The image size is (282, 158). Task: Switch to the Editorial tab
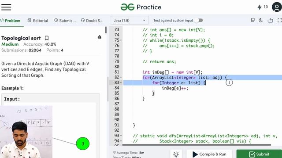pyautogui.click(x=38, y=21)
